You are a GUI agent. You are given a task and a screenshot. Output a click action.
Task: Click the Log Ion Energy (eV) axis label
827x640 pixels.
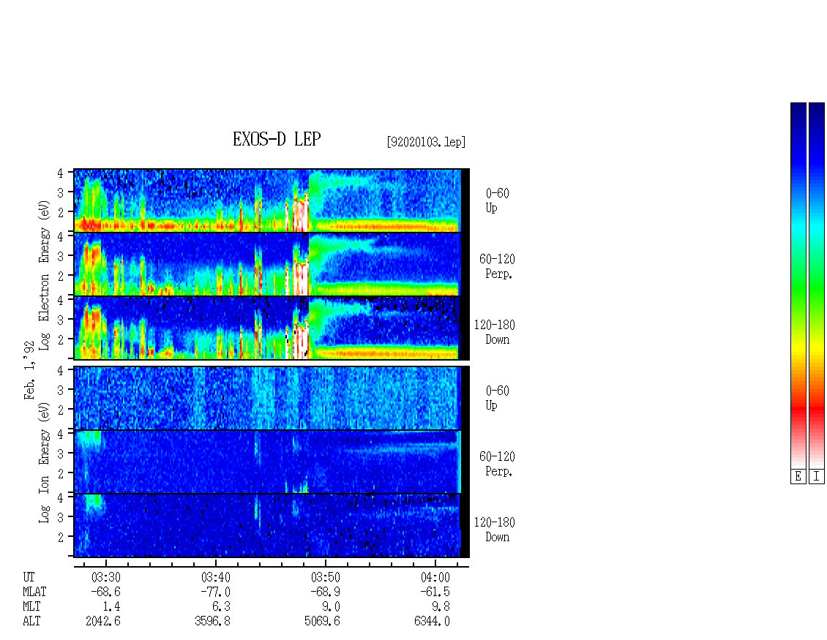[x=45, y=463]
